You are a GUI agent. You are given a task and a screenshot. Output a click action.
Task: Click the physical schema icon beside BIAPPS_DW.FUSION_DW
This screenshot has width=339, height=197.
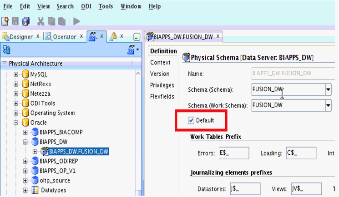tap(44, 152)
